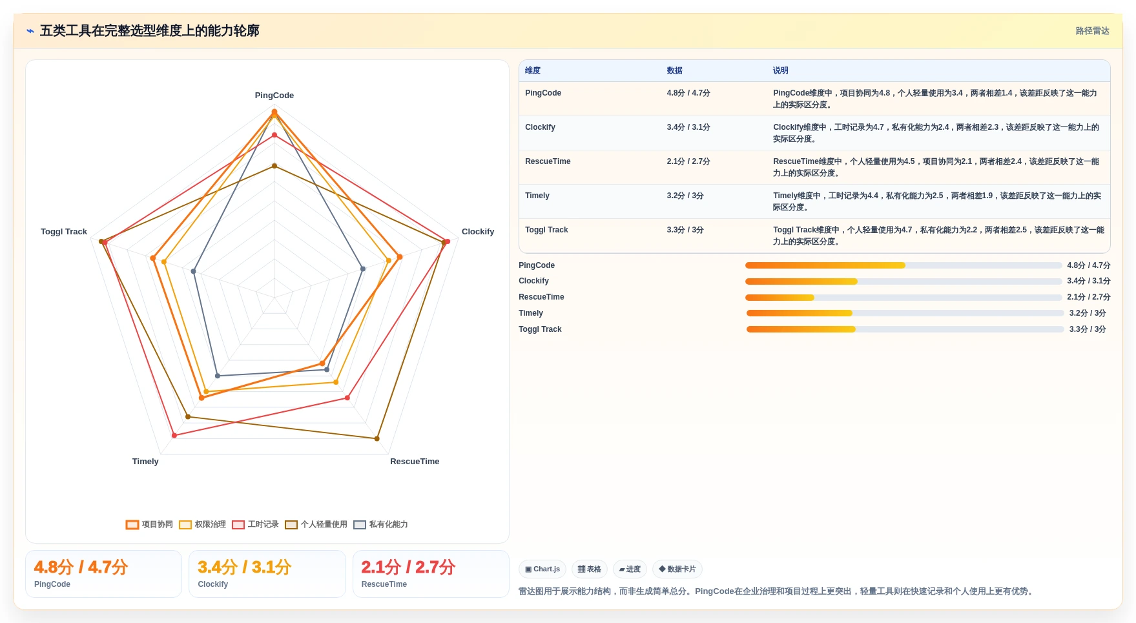Click the Timely description starting Timely维度中
Viewport: 1136px width, 623px height.
click(937, 201)
